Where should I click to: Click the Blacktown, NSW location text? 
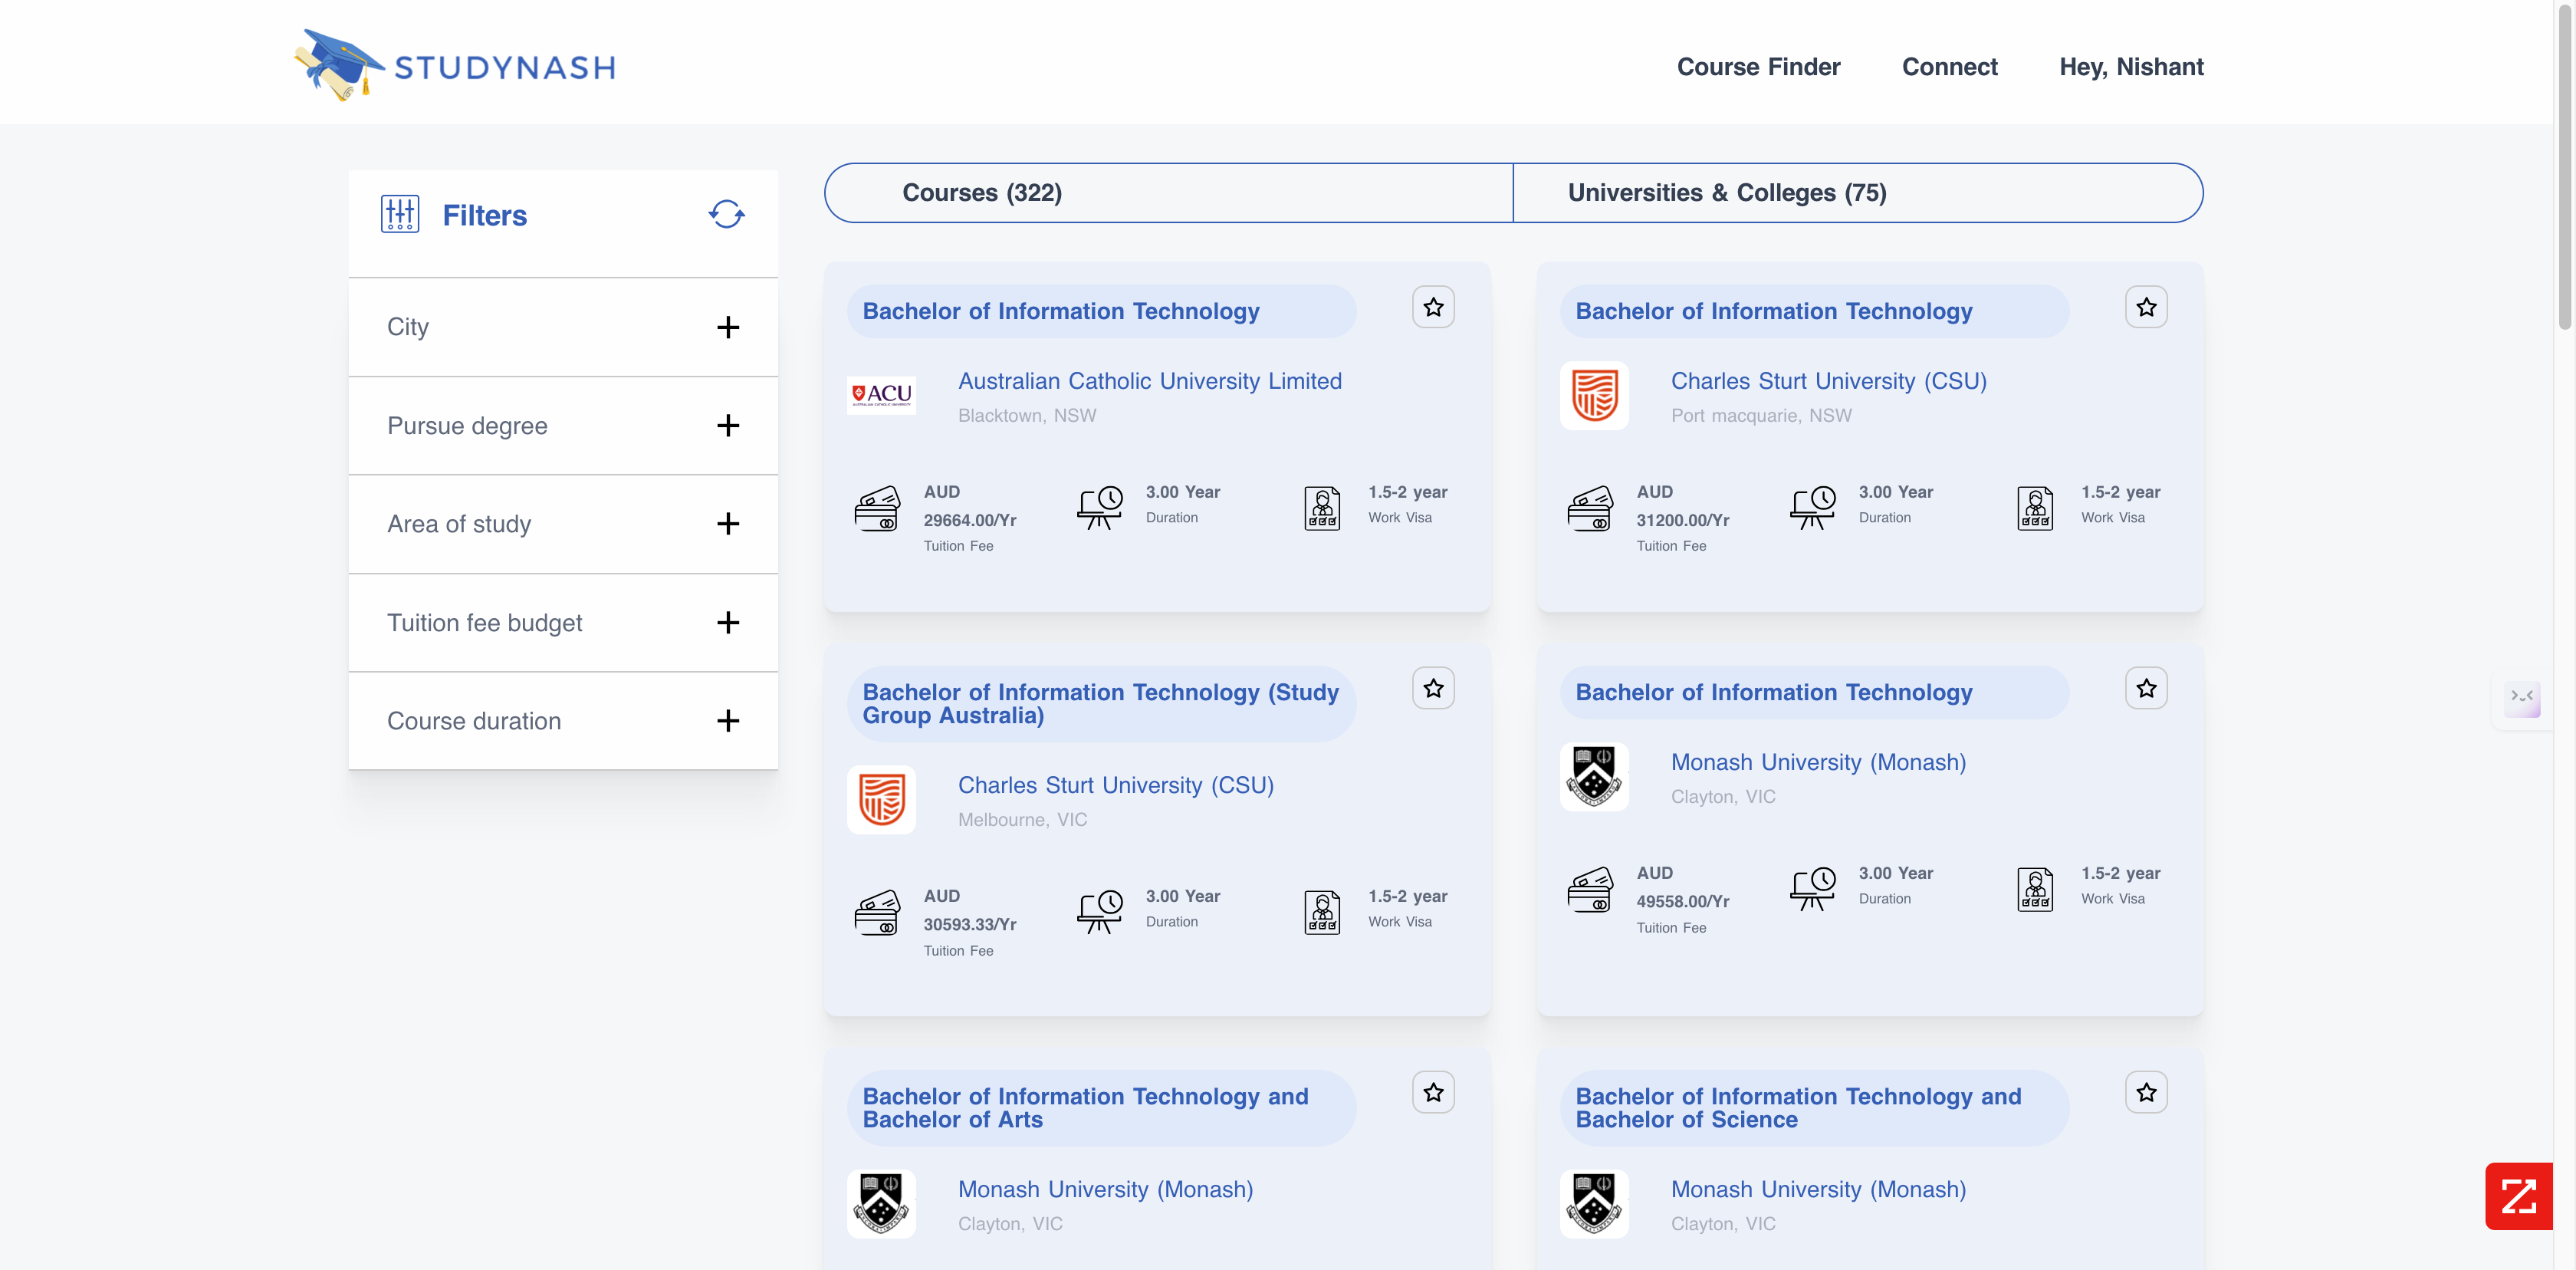(1027, 415)
